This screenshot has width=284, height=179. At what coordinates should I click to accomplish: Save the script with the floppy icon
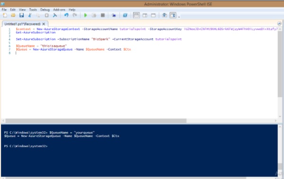point(22,16)
